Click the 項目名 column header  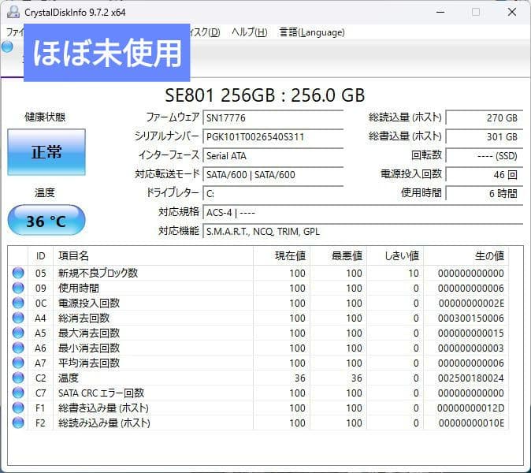pyautogui.click(x=153, y=255)
